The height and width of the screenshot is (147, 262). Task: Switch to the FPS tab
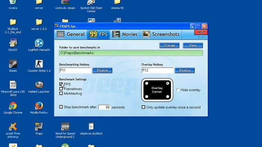click(x=98, y=34)
